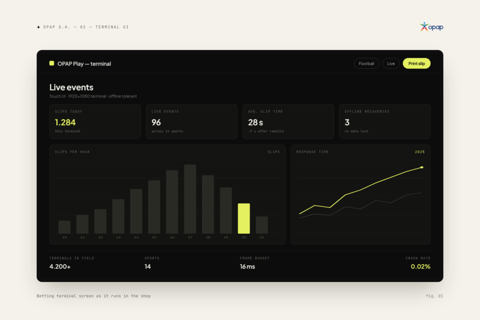This screenshot has height=320, width=480.
Task: Click the fig. 01 label
Action: [x=435, y=296]
